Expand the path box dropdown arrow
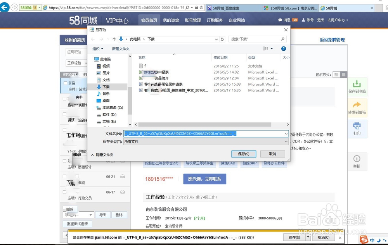The width and height of the screenshot is (388, 245). [216, 39]
